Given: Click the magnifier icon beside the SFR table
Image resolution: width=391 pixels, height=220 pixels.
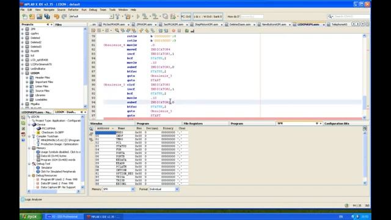Looking at the screenshot, I should click(91, 129).
